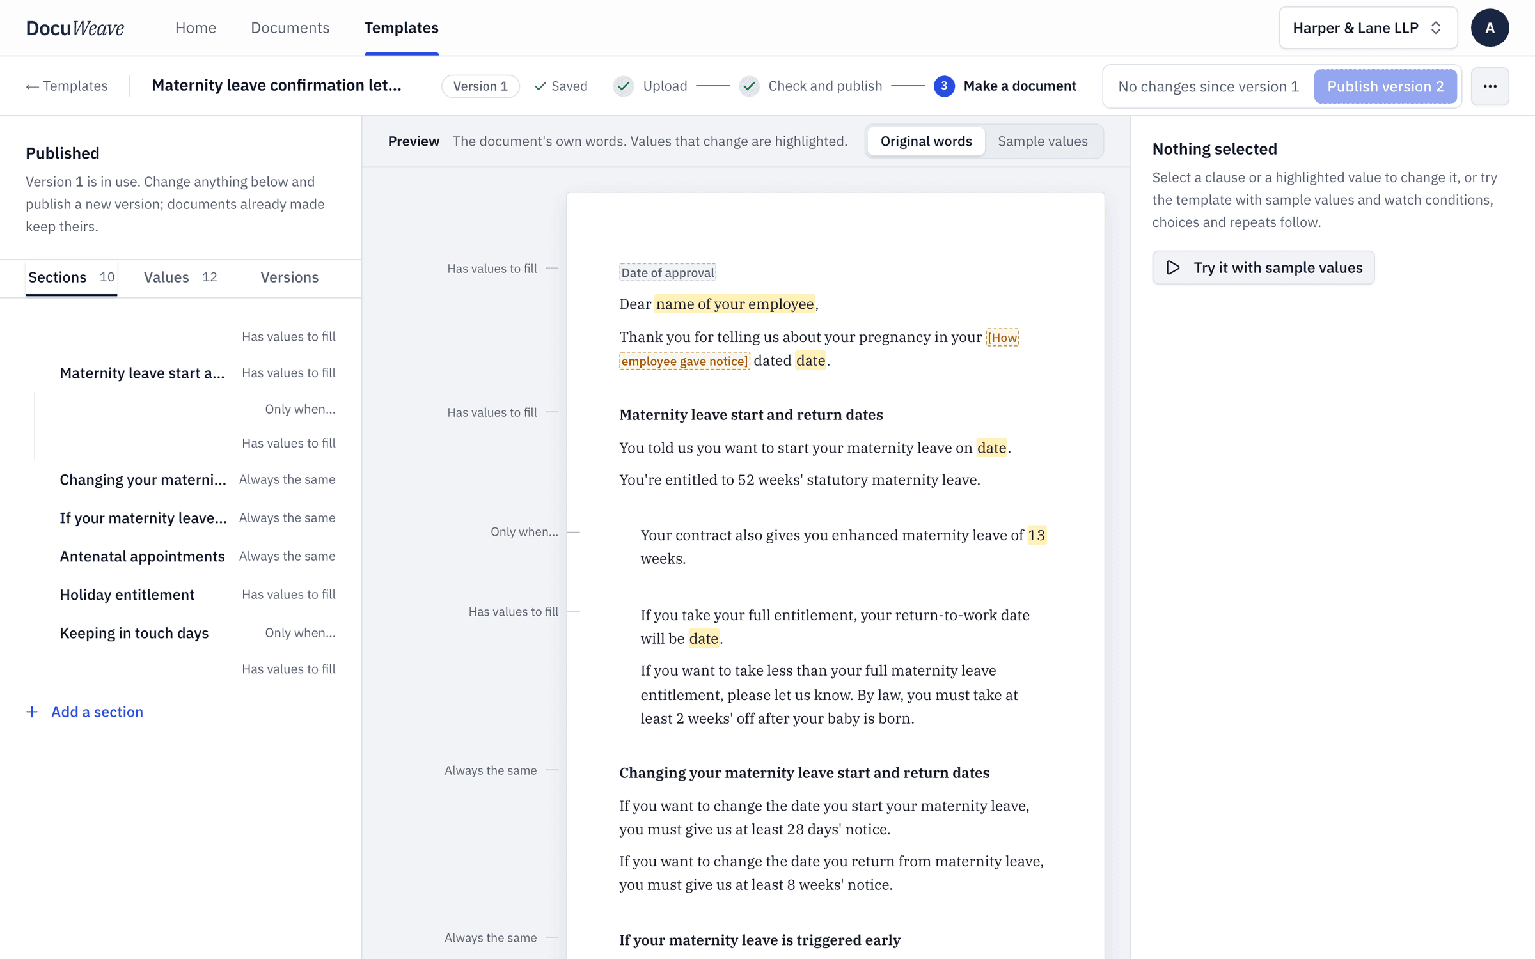The height and width of the screenshot is (959, 1535).
Task: Click the How employee gave notice choice
Action: 684,361
